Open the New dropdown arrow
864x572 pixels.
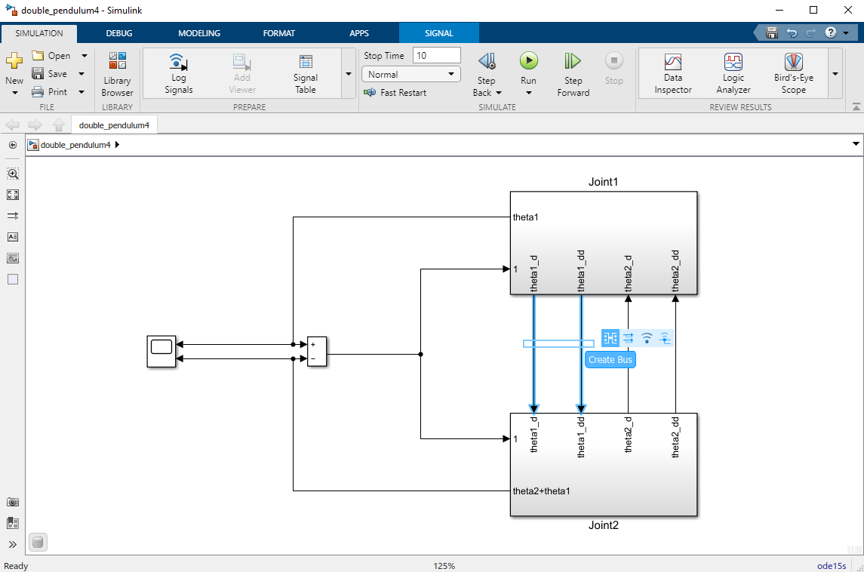tap(14, 93)
